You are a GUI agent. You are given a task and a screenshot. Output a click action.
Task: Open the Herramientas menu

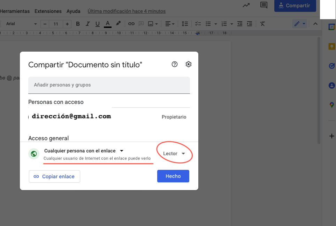[x=15, y=11]
